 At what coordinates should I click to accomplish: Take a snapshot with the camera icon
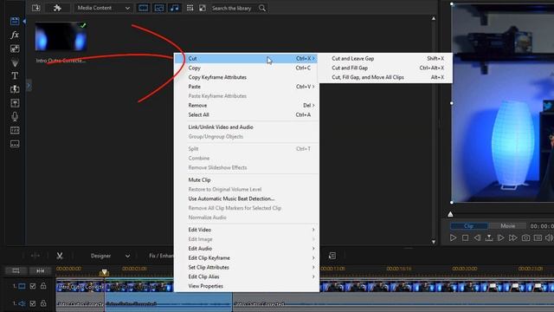click(x=525, y=238)
